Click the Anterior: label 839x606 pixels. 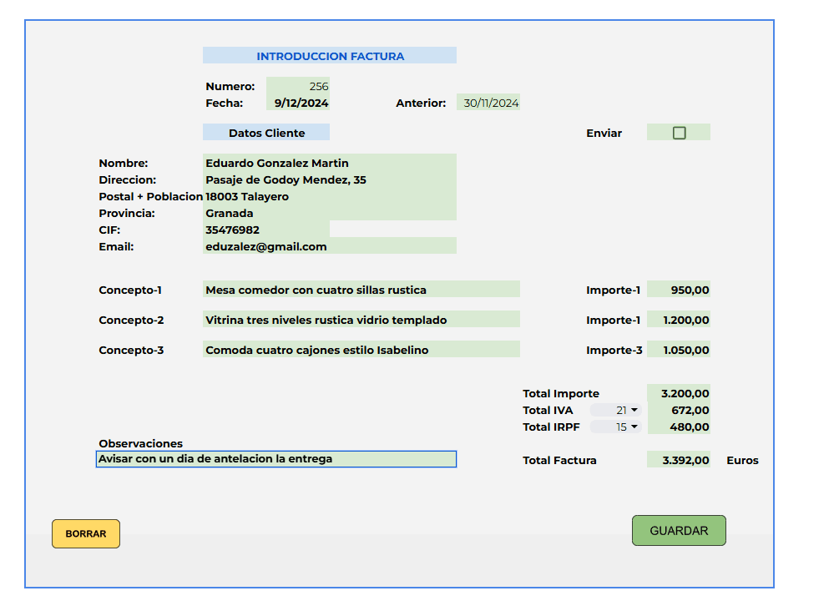coord(421,104)
